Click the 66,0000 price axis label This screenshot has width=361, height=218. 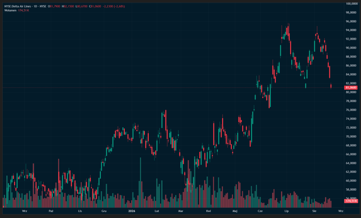click(x=351, y=154)
